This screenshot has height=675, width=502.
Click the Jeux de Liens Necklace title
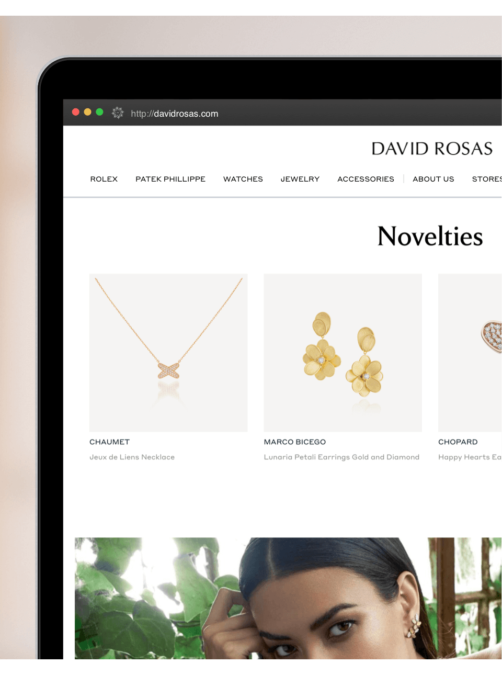pyautogui.click(x=132, y=457)
